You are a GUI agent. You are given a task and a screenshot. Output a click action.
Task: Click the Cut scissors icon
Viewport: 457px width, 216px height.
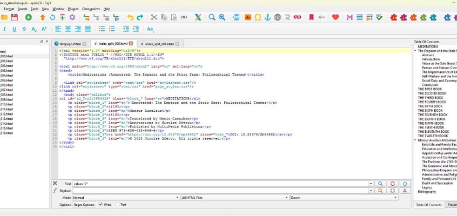point(154,17)
